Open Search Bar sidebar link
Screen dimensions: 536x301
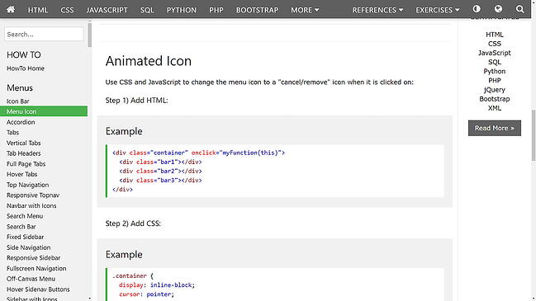coord(21,227)
